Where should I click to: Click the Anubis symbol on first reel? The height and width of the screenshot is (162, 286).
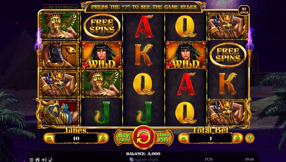[x=60, y=55]
